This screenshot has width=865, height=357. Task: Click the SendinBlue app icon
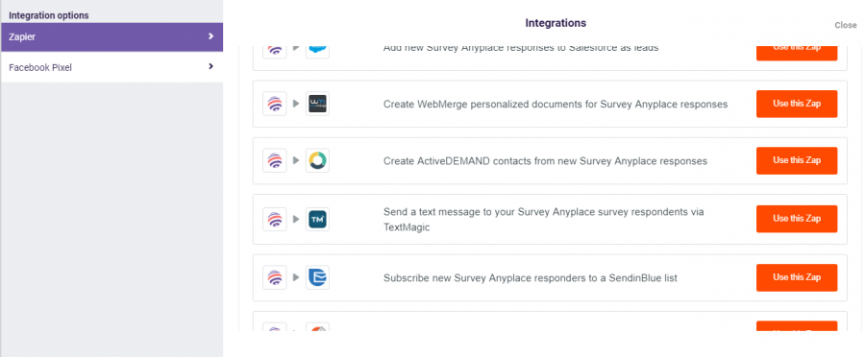point(318,277)
